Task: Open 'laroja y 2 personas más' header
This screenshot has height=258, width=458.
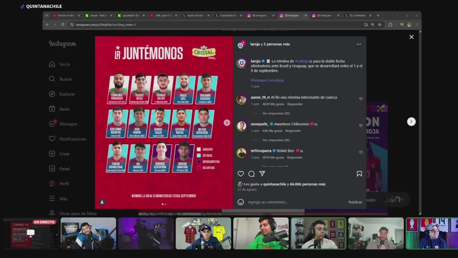Action: [270, 44]
